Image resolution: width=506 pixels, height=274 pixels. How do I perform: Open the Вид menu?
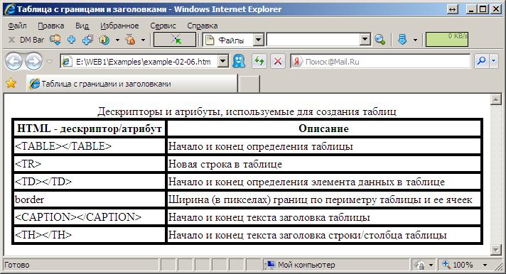pos(82,26)
